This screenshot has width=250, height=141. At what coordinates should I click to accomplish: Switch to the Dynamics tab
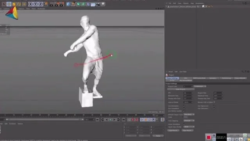point(213,78)
